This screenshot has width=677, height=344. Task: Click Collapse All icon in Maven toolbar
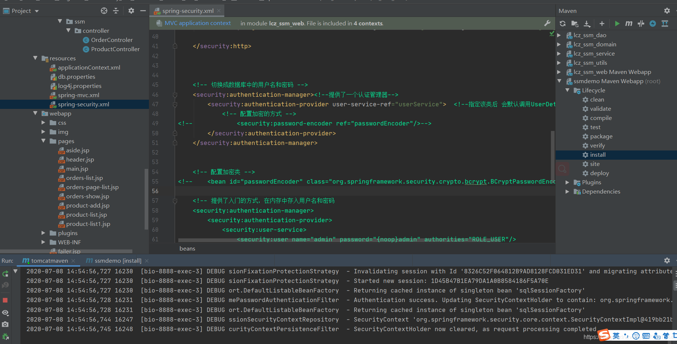(x=665, y=24)
